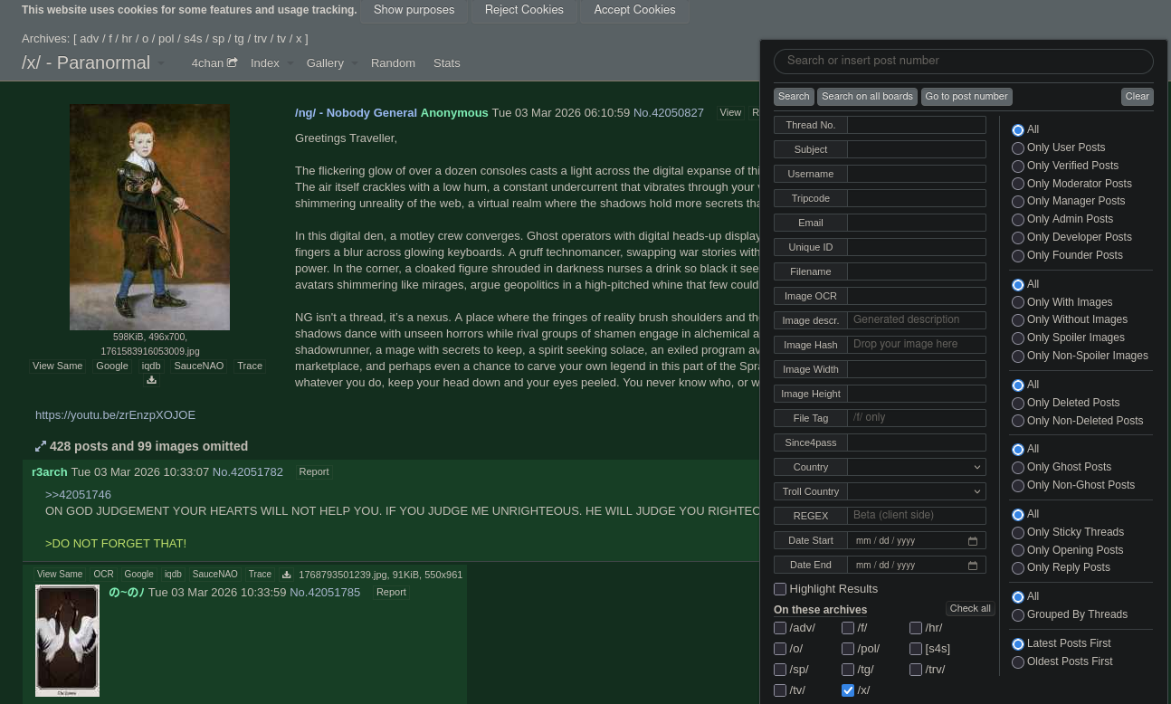
Task: Pick Only Ghost Posts radio button
Action: [x=1018, y=468]
